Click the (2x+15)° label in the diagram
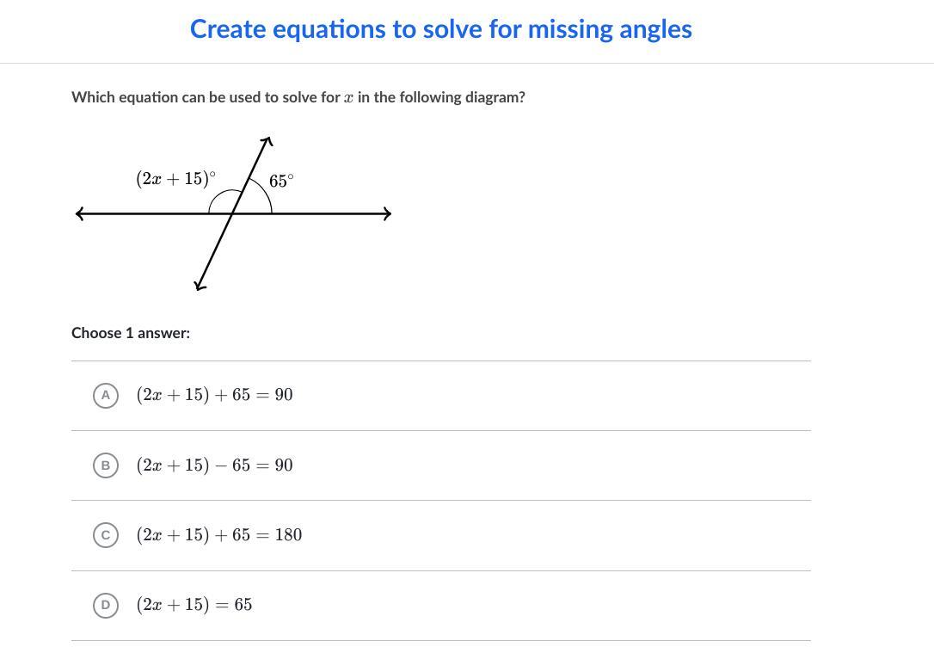Image resolution: width=934 pixels, height=647 pixels. tap(175, 178)
